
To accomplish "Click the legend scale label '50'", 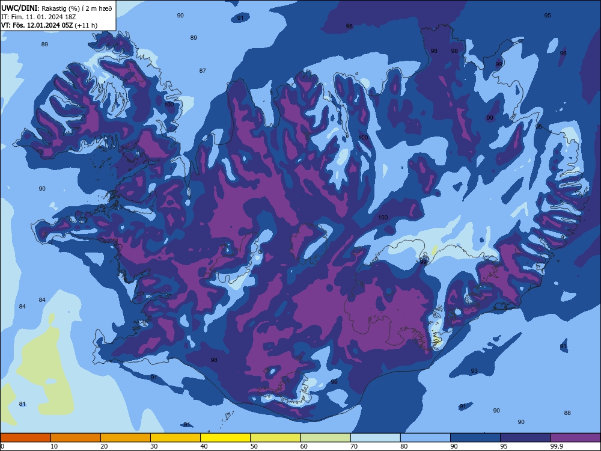I will pyautogui.click(x=254, y=446).
